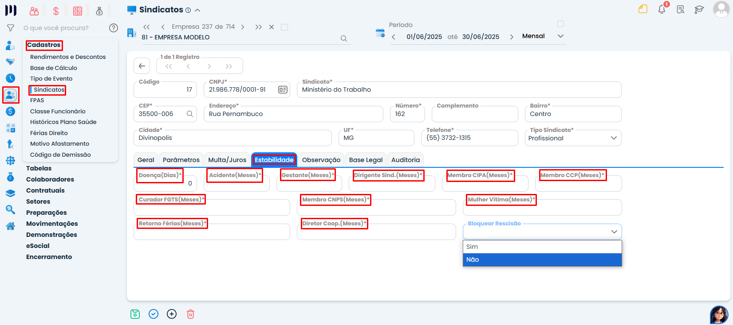Image resolution: width=733 pixels, height=325 pixels.
Task: Open the notifications bell
Action: (x=662, y=9)
